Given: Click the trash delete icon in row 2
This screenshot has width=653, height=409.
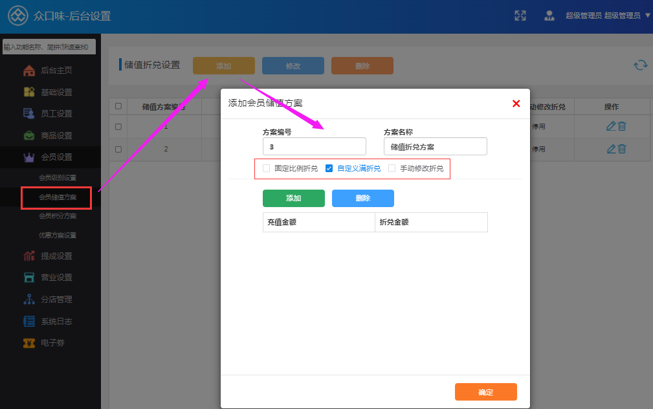Looking at the screenshot, I should [622, 149].
